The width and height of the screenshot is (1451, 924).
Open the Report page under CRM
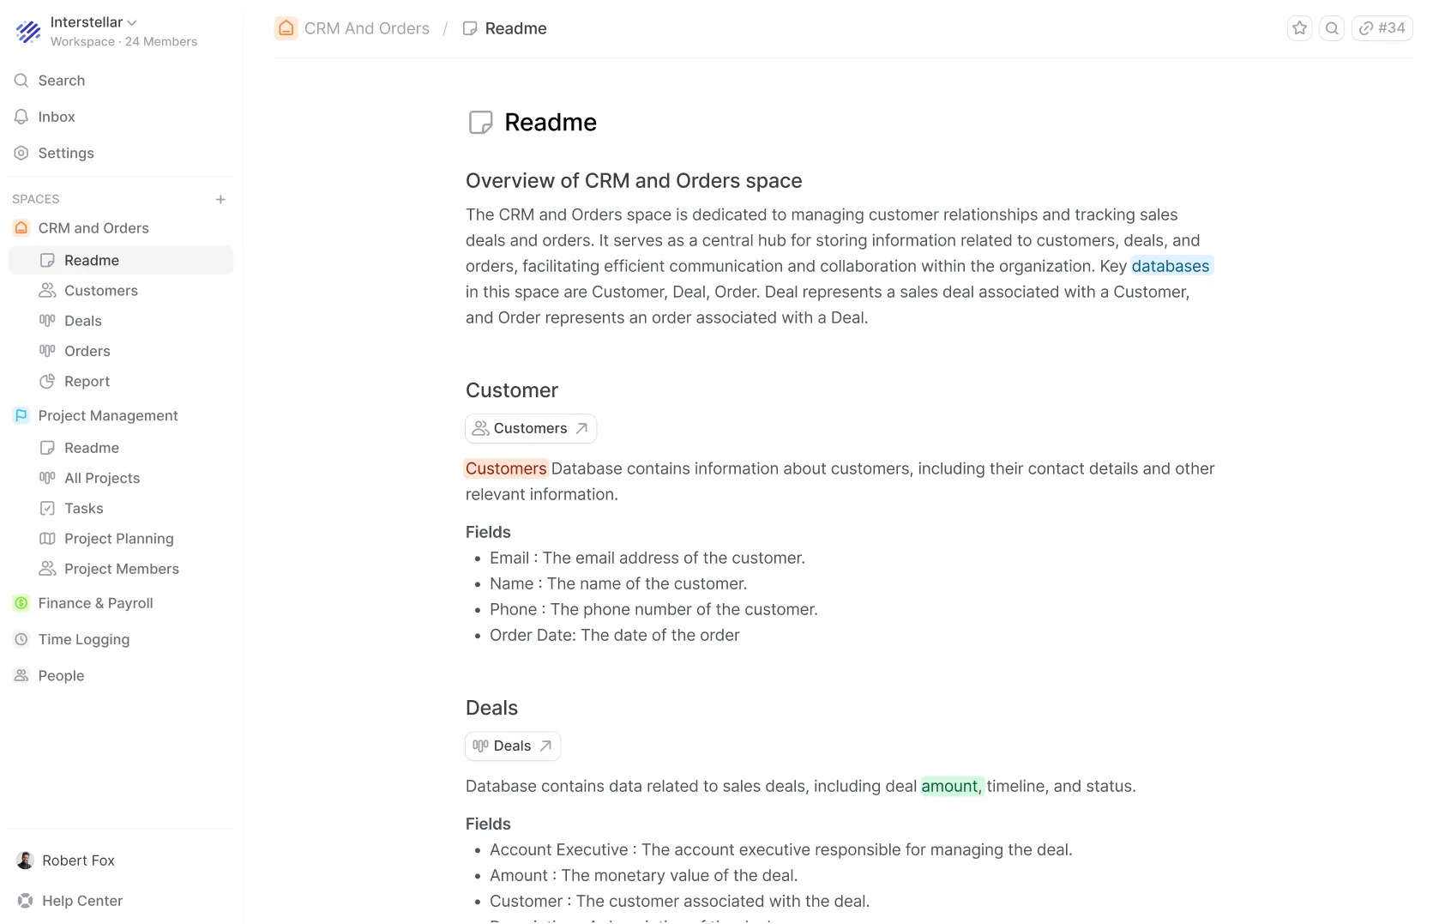[87, 381]
